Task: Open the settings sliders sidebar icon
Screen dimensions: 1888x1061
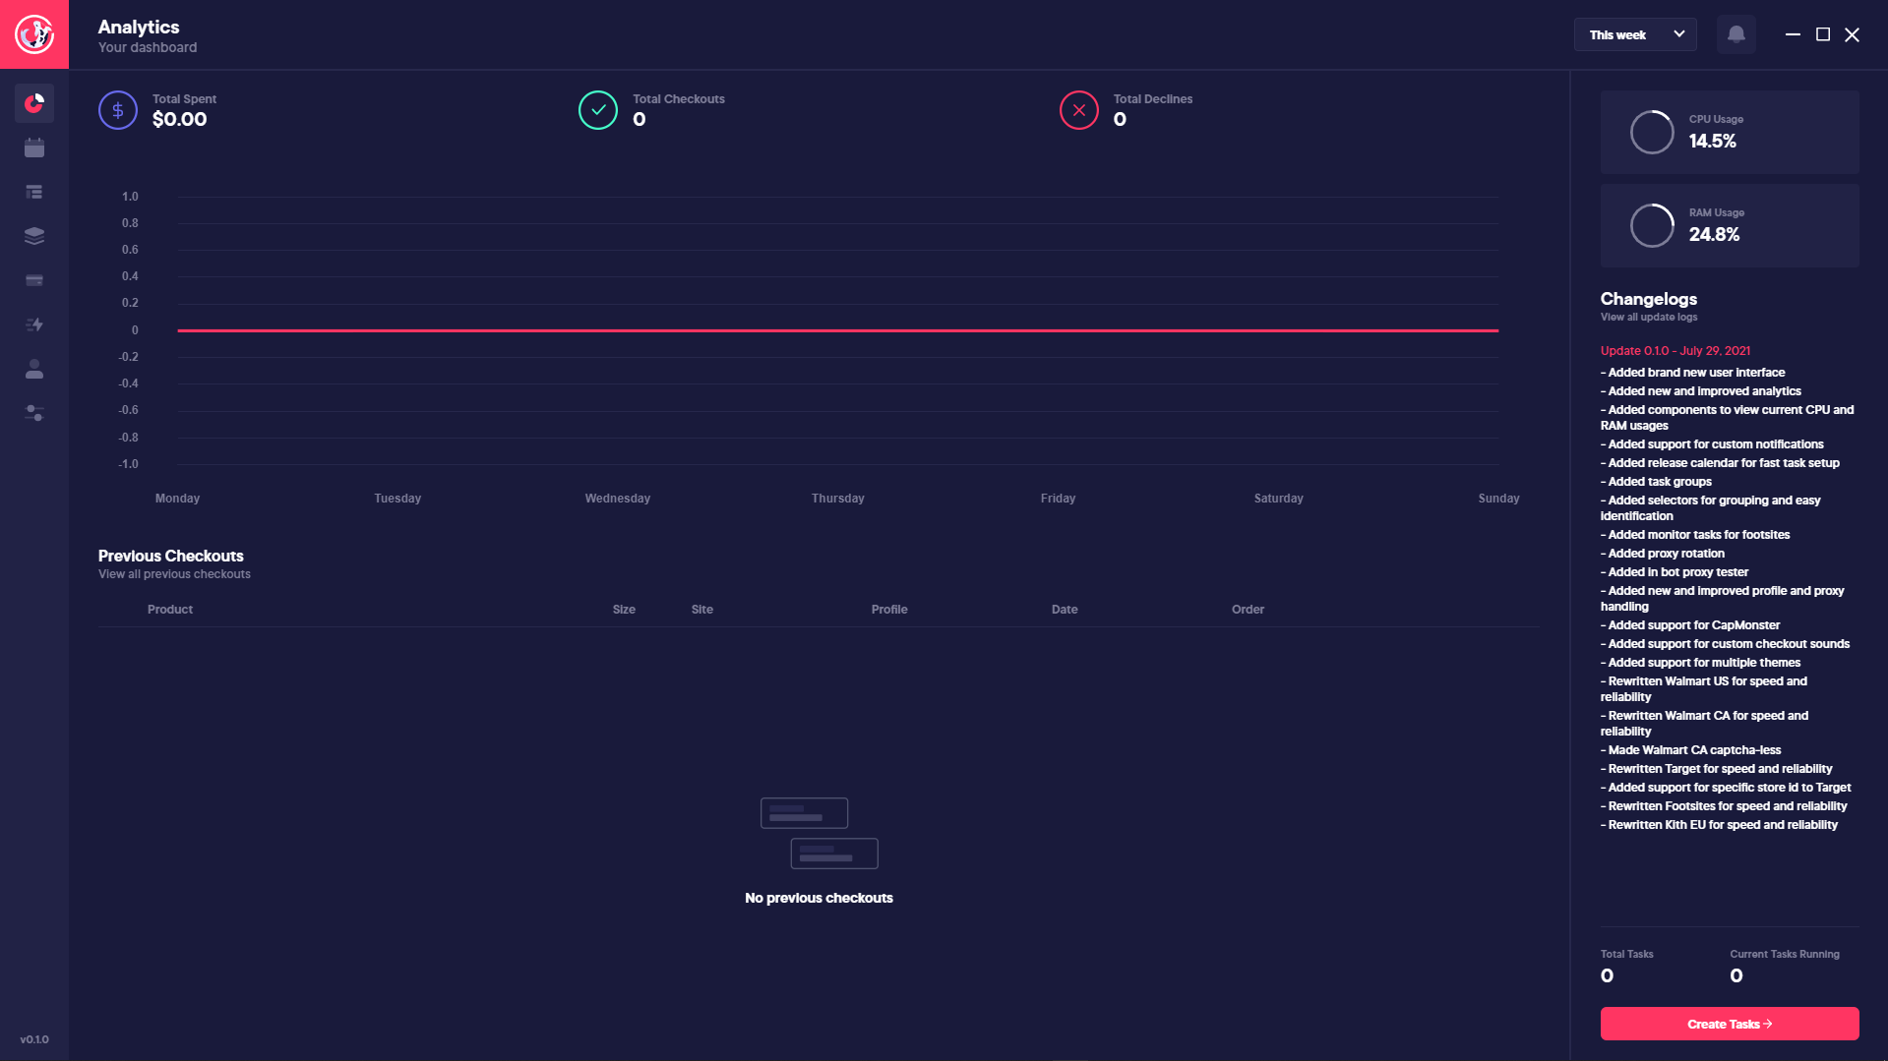Action: tap(34, 413)
